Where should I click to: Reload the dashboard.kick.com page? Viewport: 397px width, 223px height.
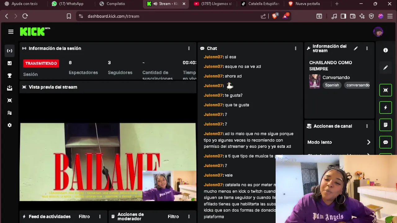tap(25, 16)
